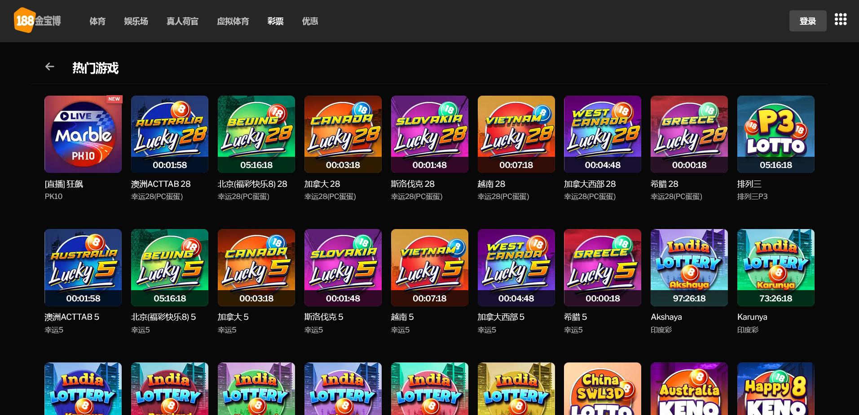The image size is (859, 415).
Task: Select the 真人荷官 menu item
Action: (x=182, y=21)
